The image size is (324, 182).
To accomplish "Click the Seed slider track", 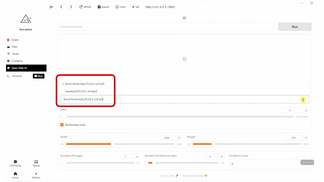I will [179, 117].
